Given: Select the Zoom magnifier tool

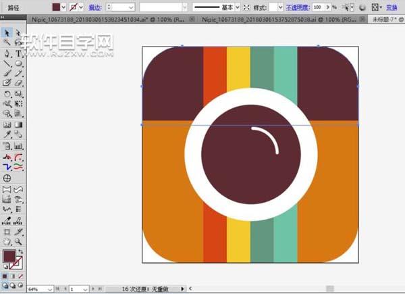Looking at the screenshot, I should (x=18, y=241).
